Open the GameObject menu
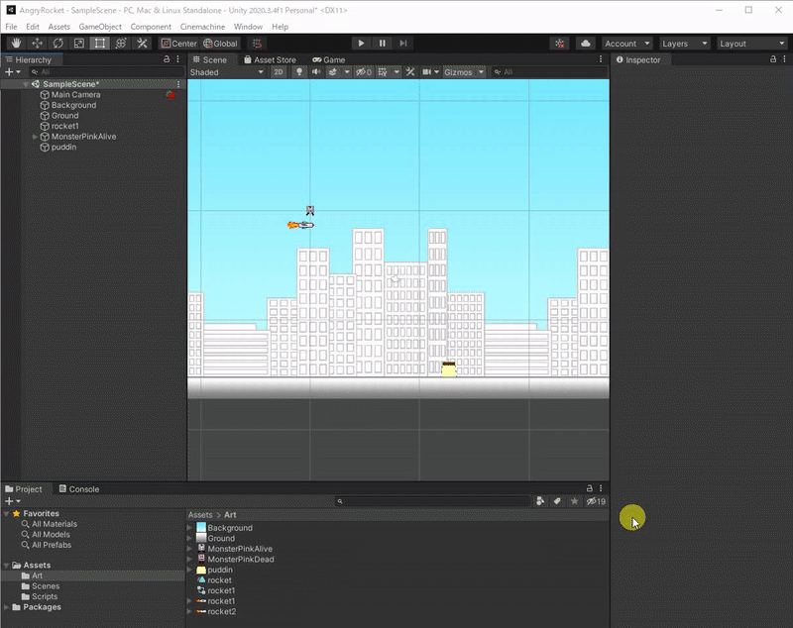Image resolution: width=793 pixels, height=628 pixels. click(x=100, y=27)
